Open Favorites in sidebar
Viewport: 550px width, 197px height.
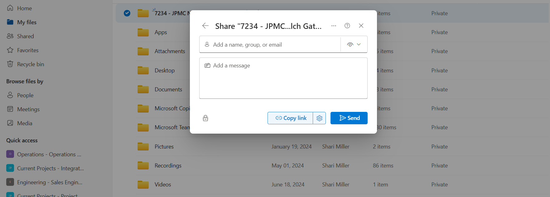(x=28, y=50)
